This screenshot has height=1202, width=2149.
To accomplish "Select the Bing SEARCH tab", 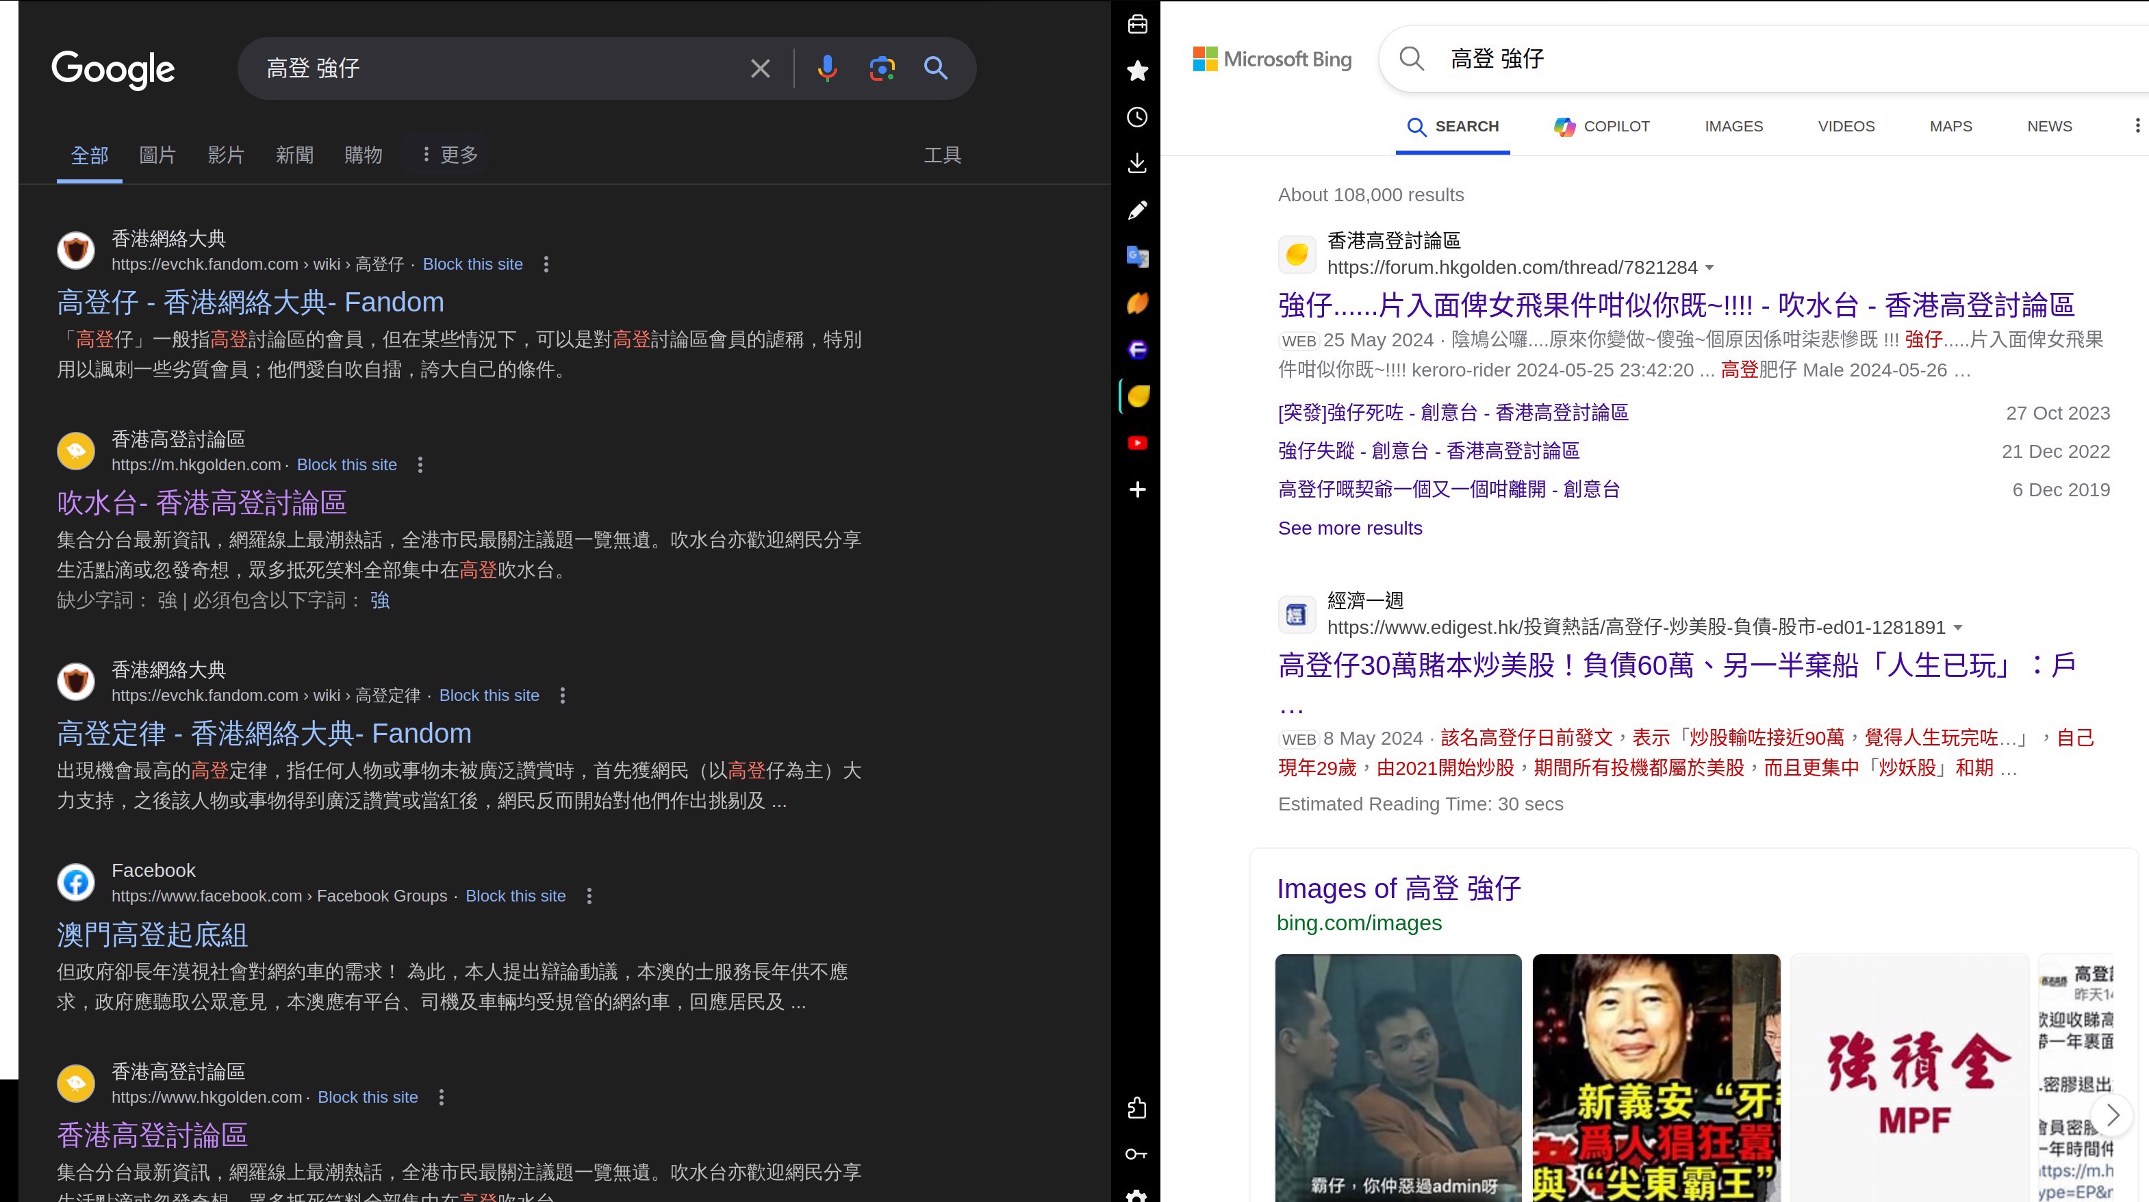I will point(1453,127).
